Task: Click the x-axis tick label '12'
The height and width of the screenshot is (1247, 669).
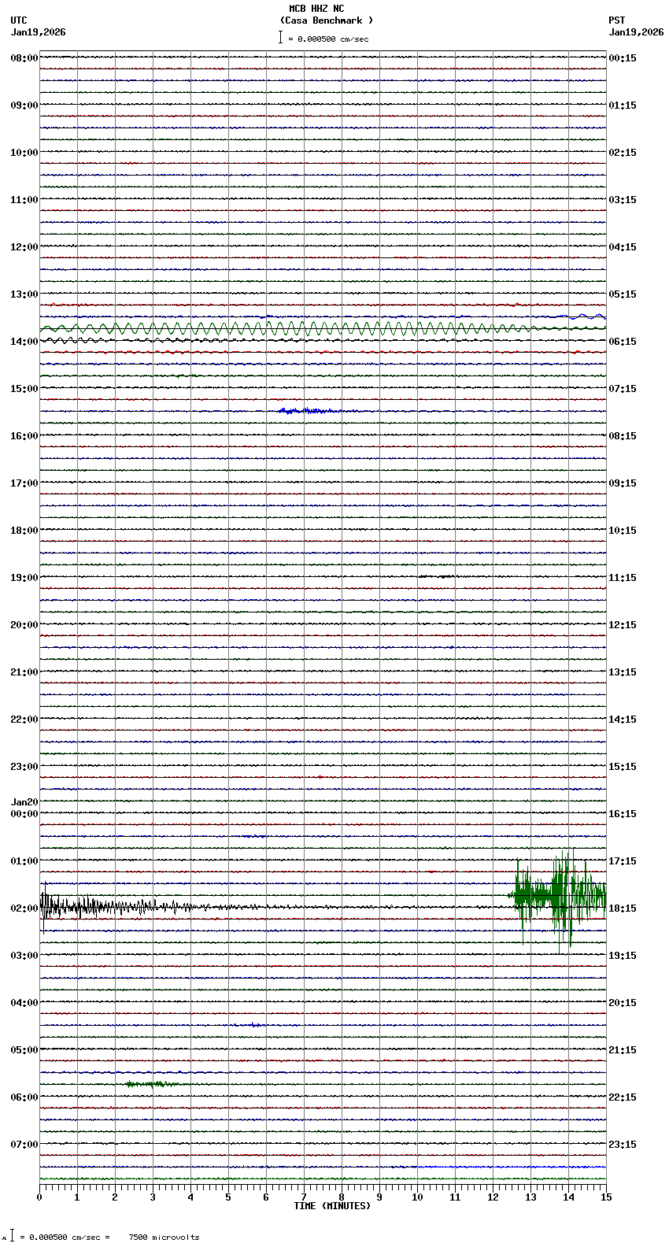Action: [493, 1197]
